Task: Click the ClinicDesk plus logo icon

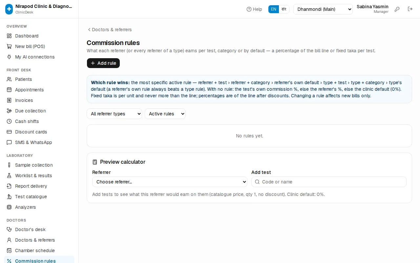Action: pyautogui.click(x=9, y=9)
